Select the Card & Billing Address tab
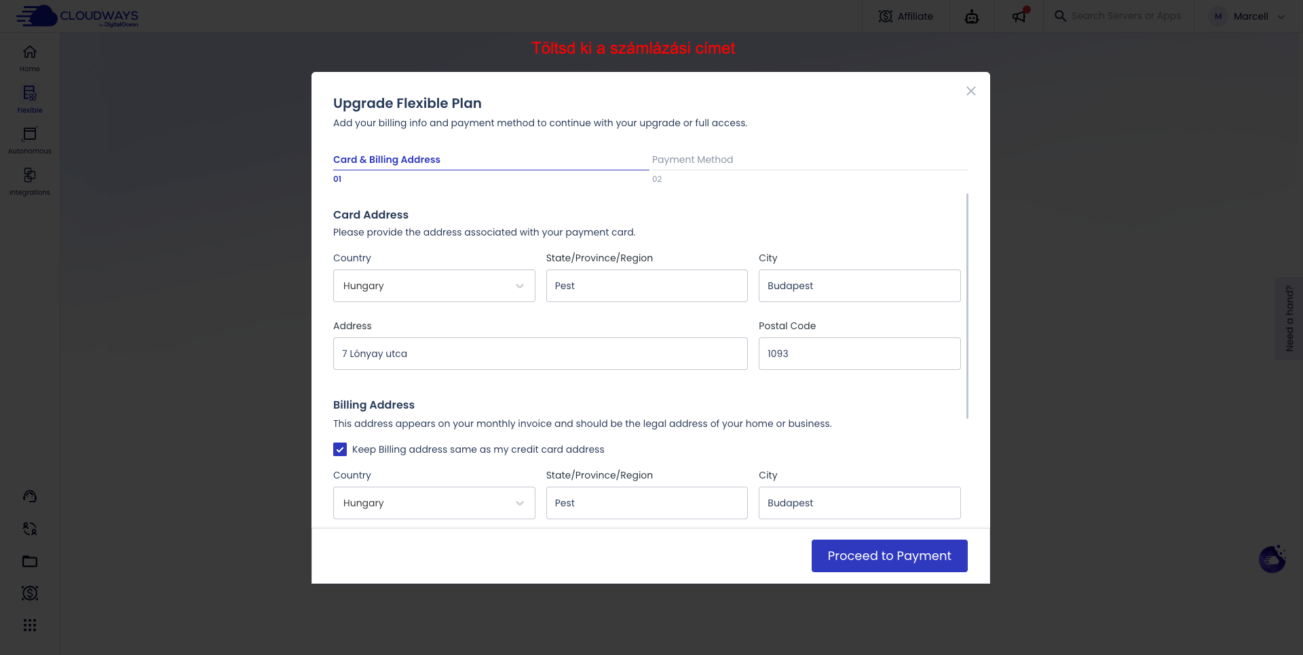The height and width of the screenshot is (655, 1303). [x=387, y=160]
